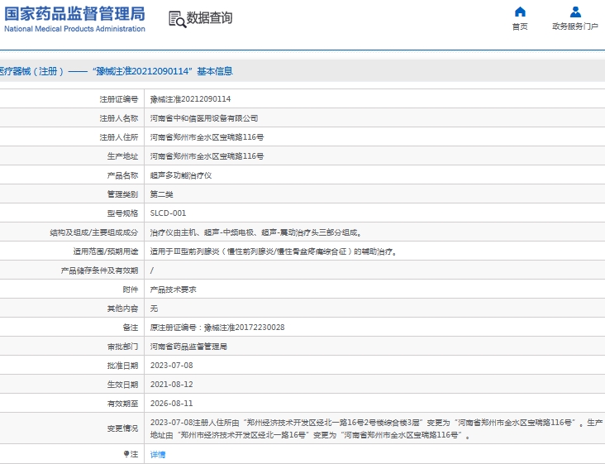The image size is (605, 464).
Task: Select attachment value 产品技术要求
Action: (173, 289)
